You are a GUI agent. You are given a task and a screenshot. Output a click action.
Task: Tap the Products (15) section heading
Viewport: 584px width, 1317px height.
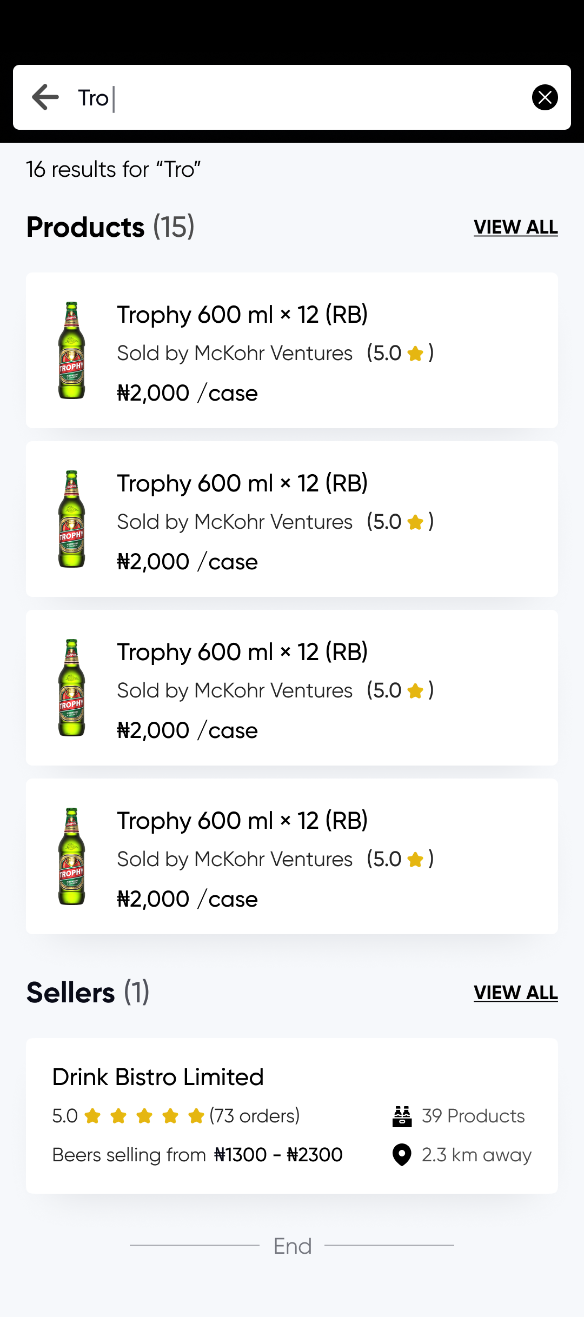click(x=110, y=227)
